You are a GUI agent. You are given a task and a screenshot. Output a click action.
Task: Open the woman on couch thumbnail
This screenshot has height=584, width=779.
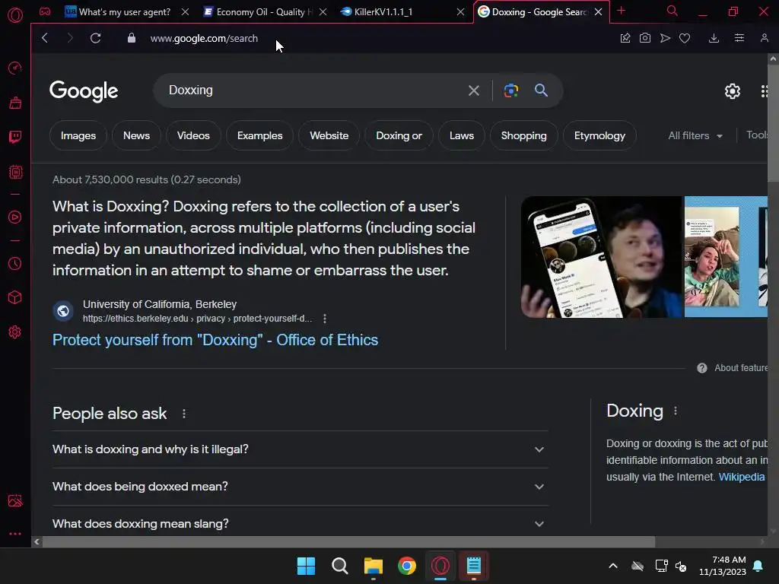click(x=712, y=257)
